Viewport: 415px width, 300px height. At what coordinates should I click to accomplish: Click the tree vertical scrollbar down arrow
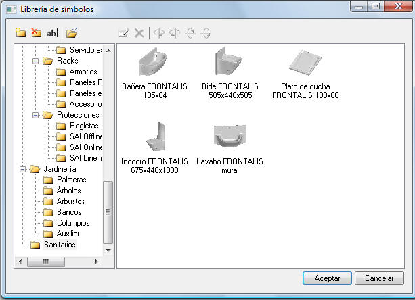point(108,250)
